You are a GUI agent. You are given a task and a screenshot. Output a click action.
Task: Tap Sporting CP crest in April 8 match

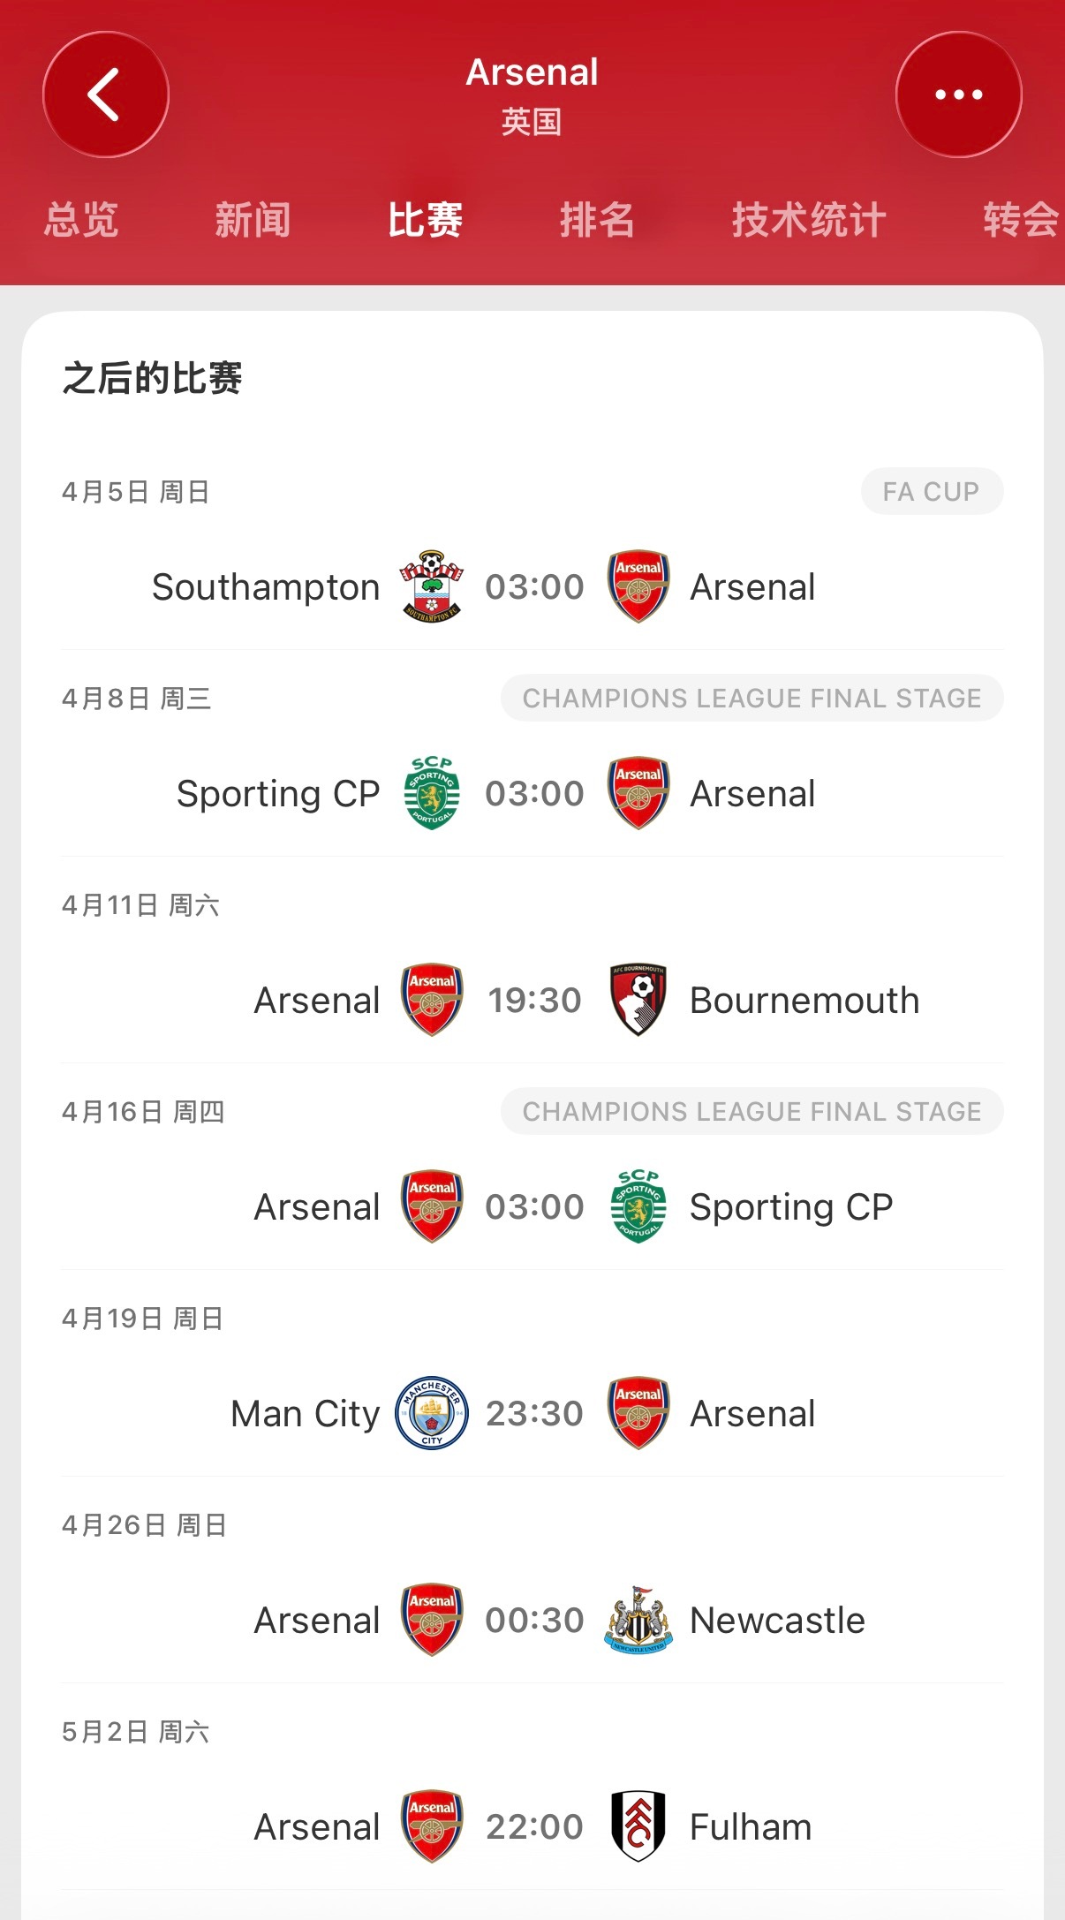point(432,793)
